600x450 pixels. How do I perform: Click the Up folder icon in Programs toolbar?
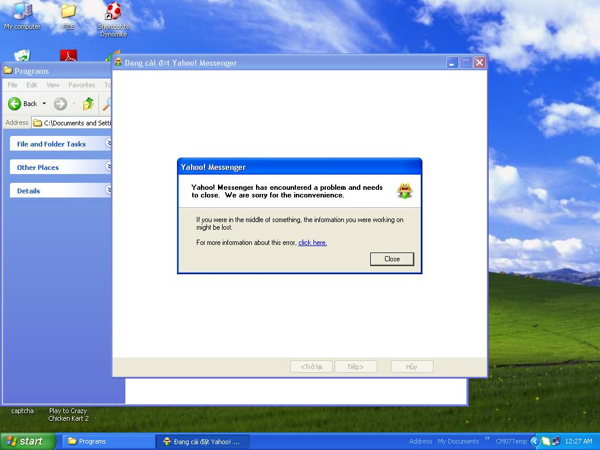tap(88, 104)
